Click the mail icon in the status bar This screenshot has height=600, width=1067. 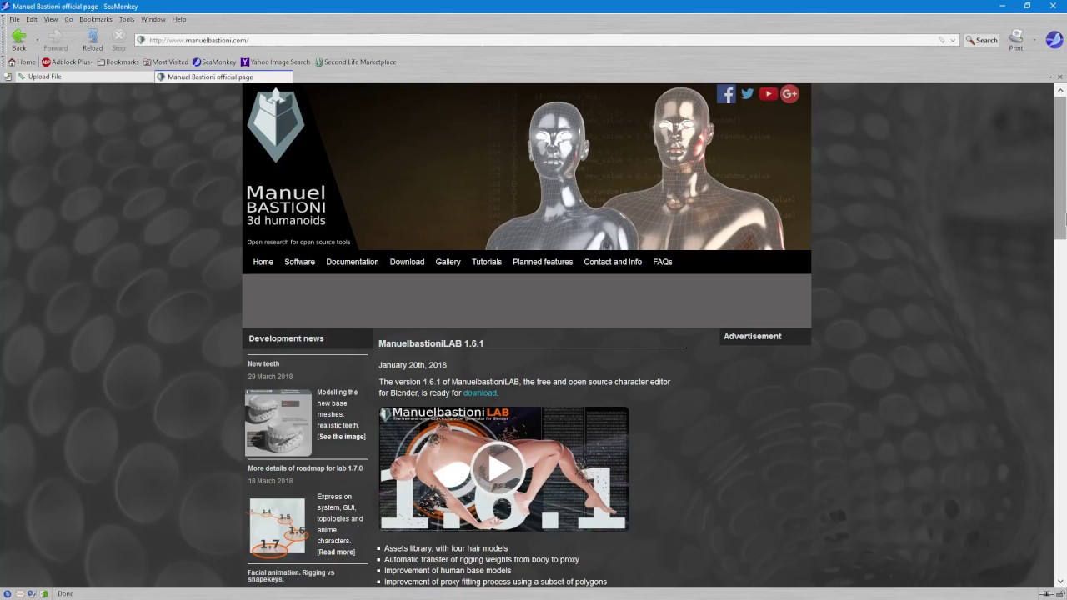coord(19,593)
